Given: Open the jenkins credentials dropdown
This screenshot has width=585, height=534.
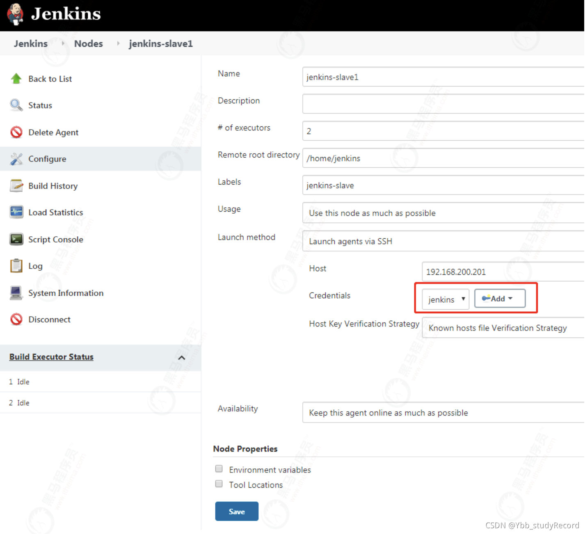Looking at the screenshot, I should [x=446, y=299].
